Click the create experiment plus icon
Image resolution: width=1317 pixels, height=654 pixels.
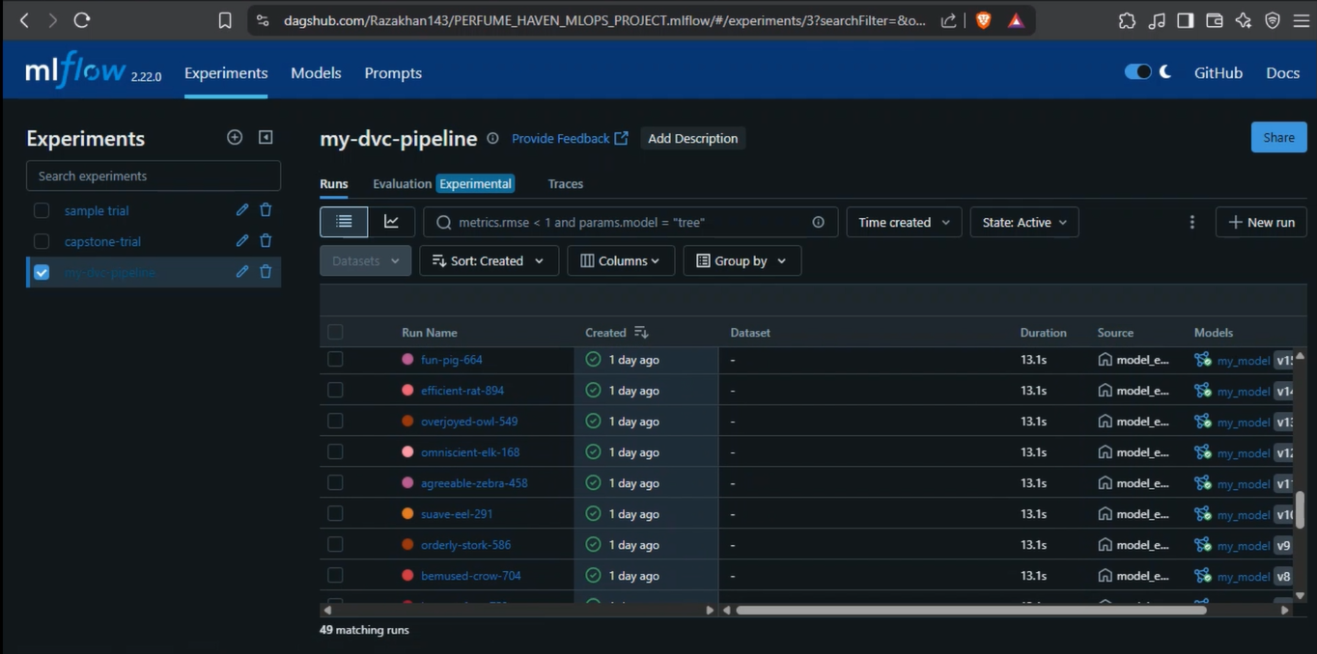coord(235,138)
